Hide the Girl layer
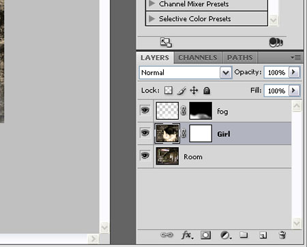The width and height of the screenshot is (307, 247). [145, 133]
